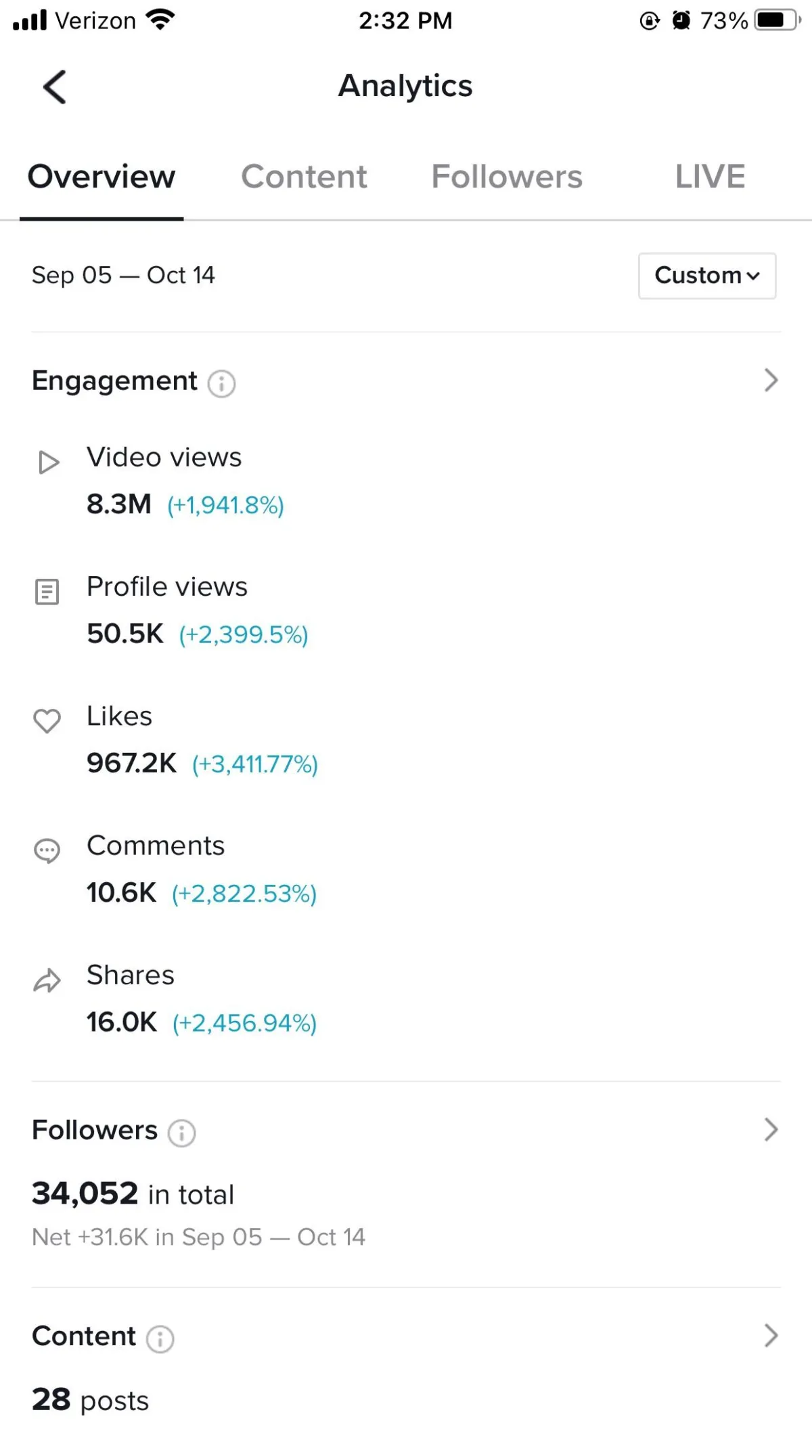Viewport: 812px width, 1444px height.
Task: Tap the Followers info icon
Action: tap(181, 1133)
